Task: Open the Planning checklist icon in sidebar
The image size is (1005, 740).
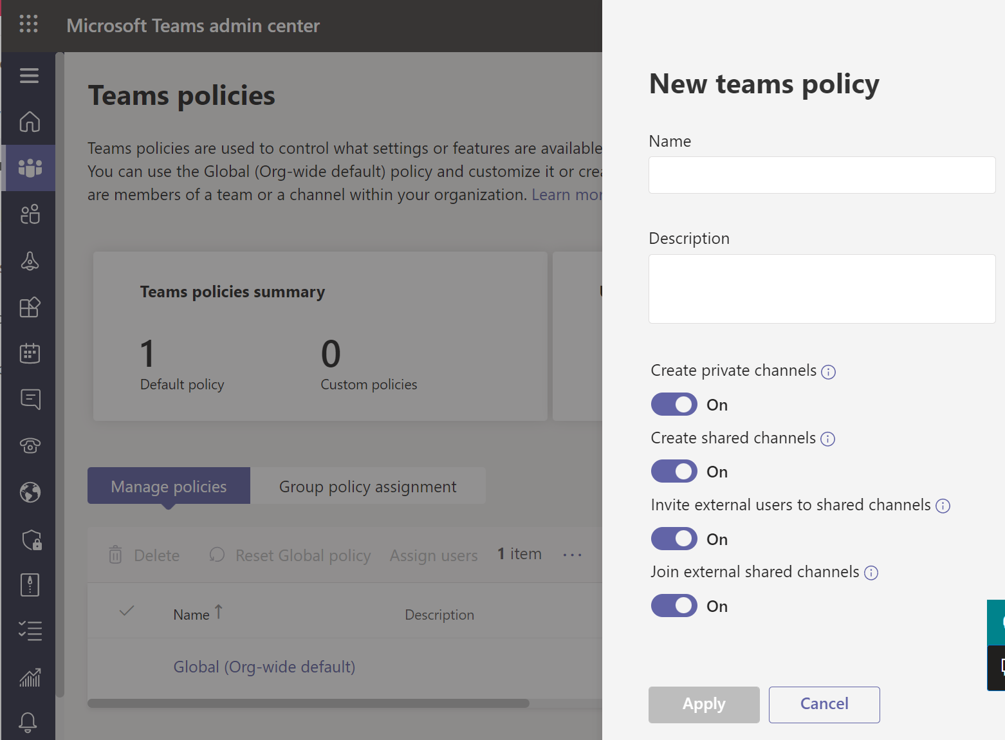Action: [x=30, y=631]
